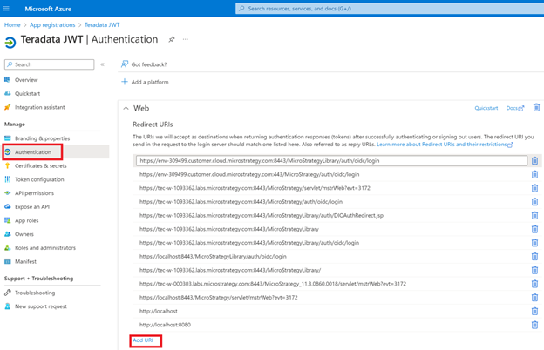Delete the Web platform using trash icon
This screenshot has height=350, width=544.
(536, 108)
